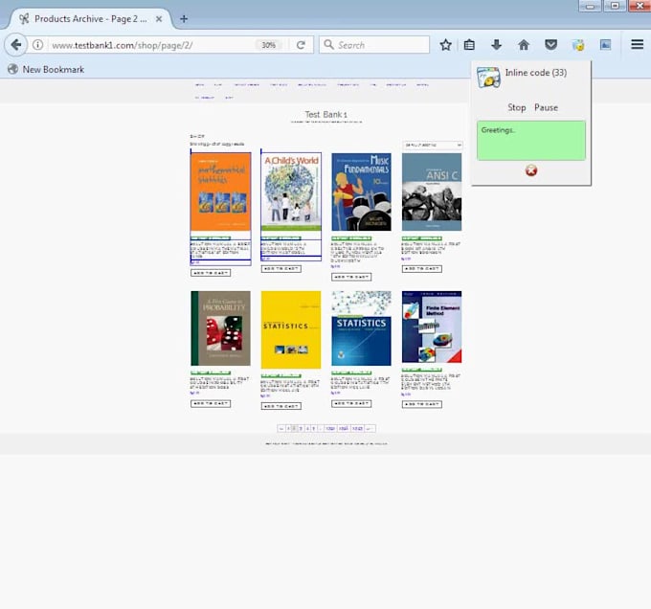Image resolution: width=651 pixels, height=609 pixels.
Task: Bookmark this page with the star icon
Action: [x=445, y=44]
